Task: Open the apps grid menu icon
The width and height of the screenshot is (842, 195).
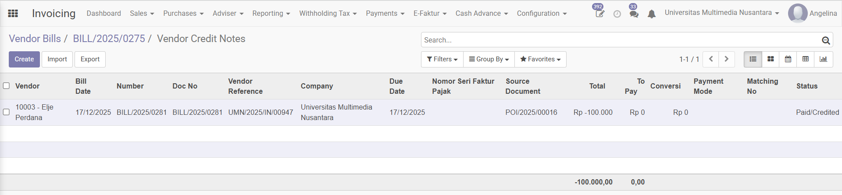Action: click(x=13, y=14)
